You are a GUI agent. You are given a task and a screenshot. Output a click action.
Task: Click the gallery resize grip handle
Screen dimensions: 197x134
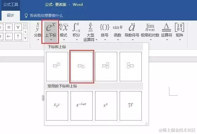coord(146,123)
